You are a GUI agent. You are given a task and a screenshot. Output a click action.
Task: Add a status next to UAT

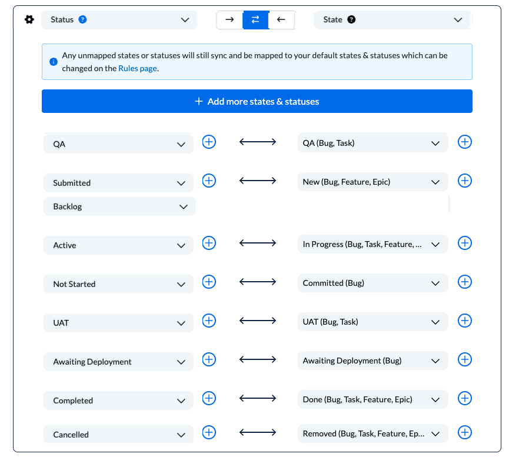(209, 321)
